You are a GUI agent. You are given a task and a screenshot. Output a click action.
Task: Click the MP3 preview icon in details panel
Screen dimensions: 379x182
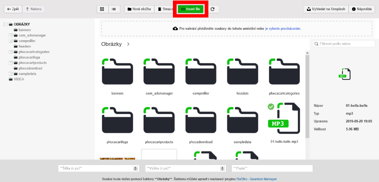(345, 74)
